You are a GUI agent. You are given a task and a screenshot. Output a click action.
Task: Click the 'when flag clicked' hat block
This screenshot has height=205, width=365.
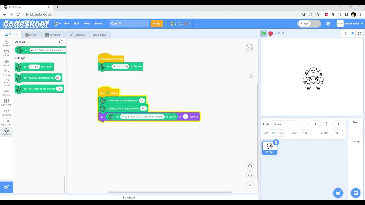click(109, 92)
